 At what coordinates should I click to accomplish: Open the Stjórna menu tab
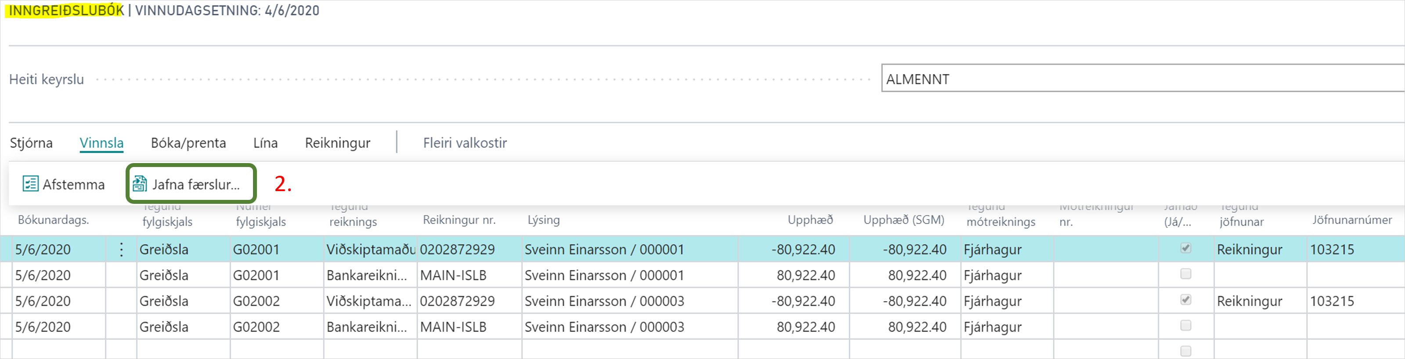(x=31, y=143)
